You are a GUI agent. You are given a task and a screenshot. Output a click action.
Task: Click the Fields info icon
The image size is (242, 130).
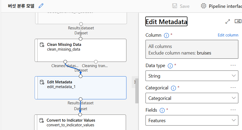162,110
